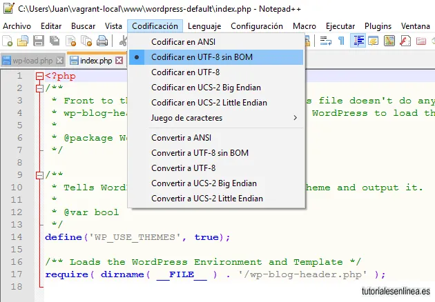435x302 pixels.
Task: Toggle the Show All Characters pilcrow icon
Action: pyautogui.click(x=342, y=41)
